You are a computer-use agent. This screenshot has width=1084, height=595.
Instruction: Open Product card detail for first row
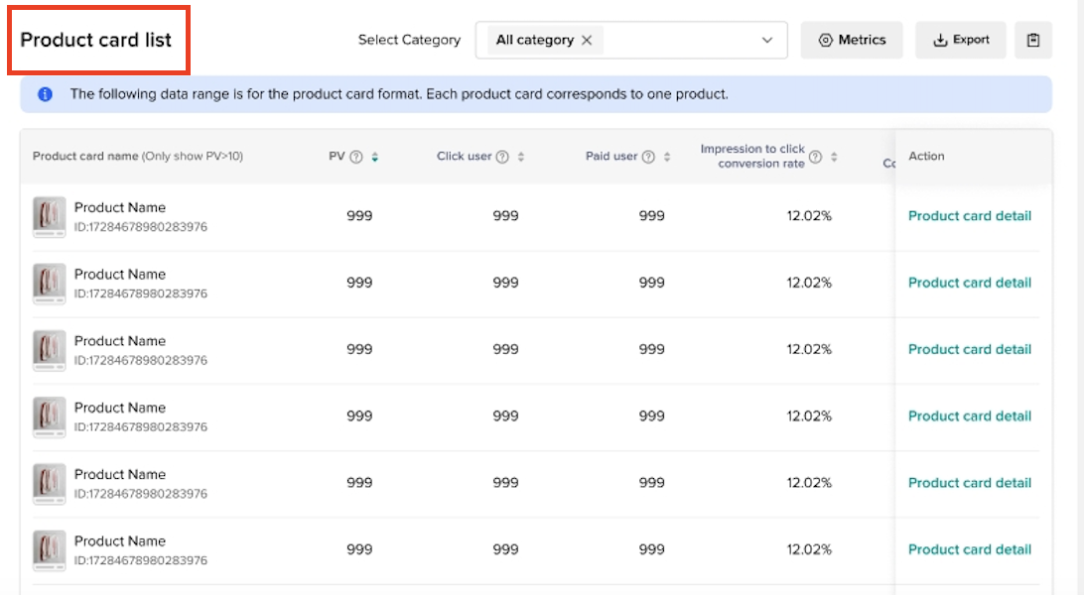(969, 216)
